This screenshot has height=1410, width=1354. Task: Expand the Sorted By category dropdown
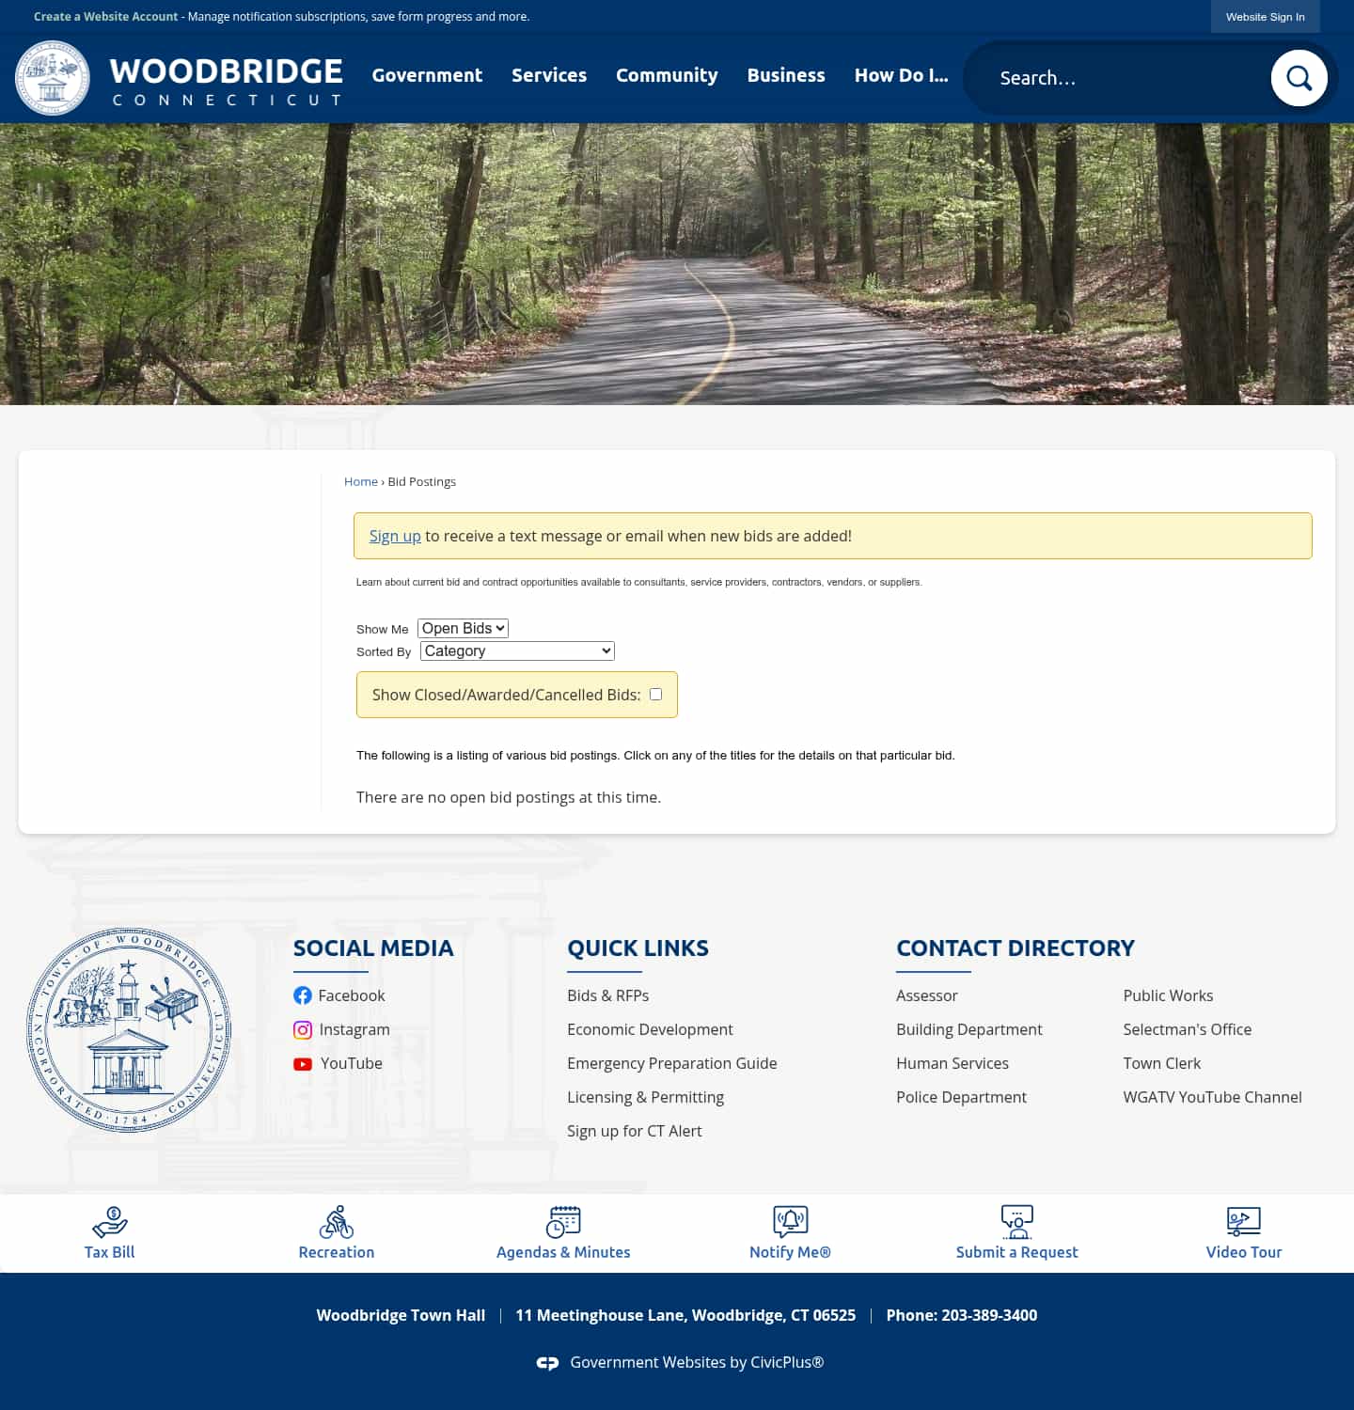516,650
